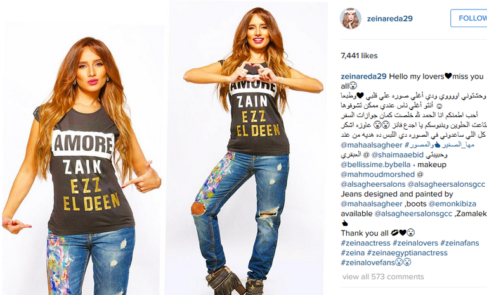The image size is (487, 295).
Task: Visit the @mahaalsagheer mention after the Arabic hashtag
Action: (x=372, y=145)
